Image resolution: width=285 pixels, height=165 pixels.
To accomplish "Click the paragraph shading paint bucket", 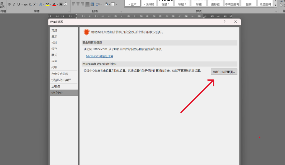I will coord(106,4).
